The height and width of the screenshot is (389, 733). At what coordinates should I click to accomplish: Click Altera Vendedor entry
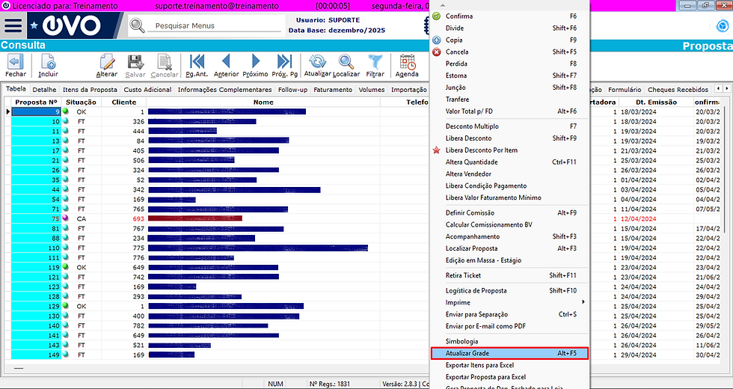pos(509,174)
